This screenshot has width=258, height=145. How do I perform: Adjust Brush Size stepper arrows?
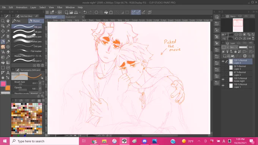pos(37,83)
